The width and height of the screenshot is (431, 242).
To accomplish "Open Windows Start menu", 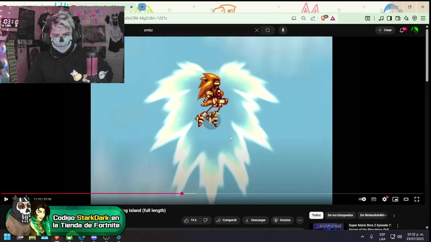I will click(x=7, y=237).
